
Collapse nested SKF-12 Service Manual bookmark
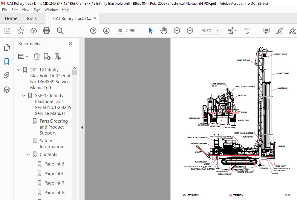(x=24, y=96)
